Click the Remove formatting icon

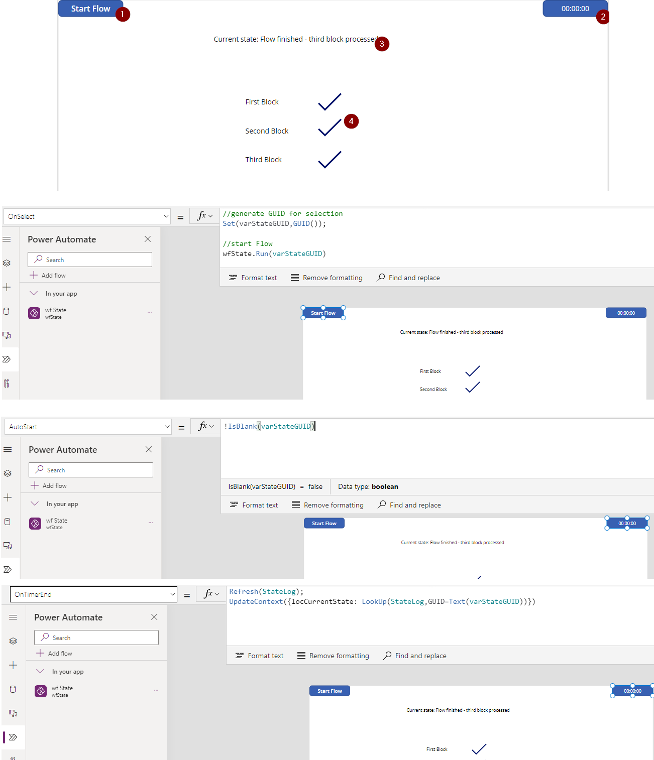(x=295, y=277)
